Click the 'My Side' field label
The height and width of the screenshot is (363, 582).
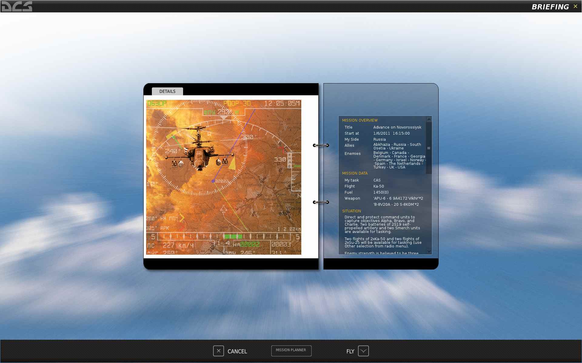pyautogui.click(x=352, y=139)
